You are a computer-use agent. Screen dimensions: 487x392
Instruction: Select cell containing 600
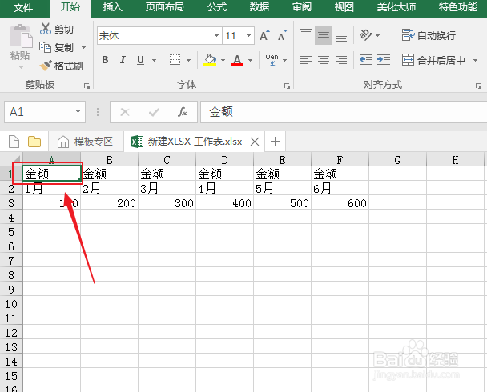340,203
